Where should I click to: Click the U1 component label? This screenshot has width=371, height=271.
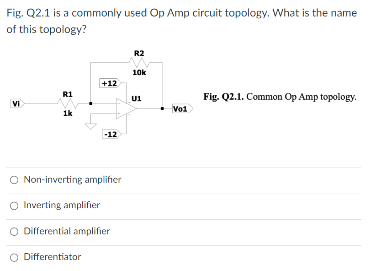point(136,98)
